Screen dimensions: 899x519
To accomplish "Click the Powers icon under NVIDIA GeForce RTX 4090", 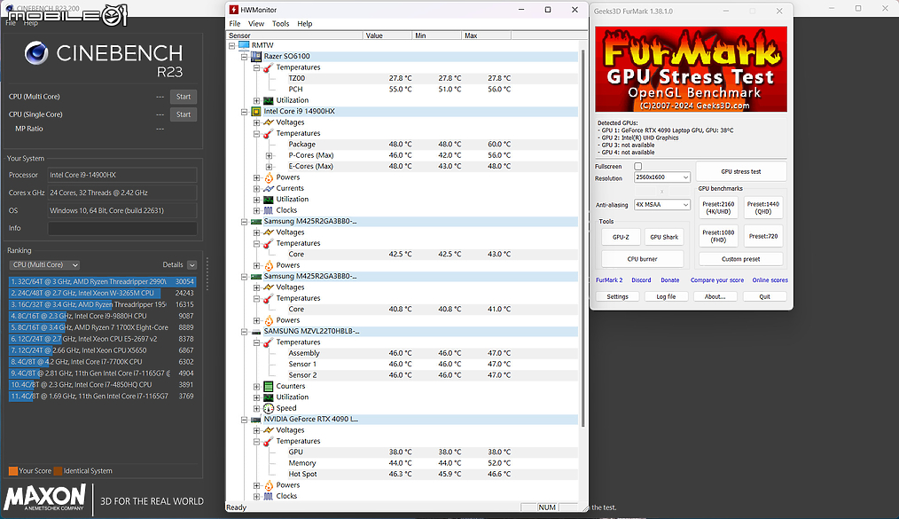I will coord(268,485).
